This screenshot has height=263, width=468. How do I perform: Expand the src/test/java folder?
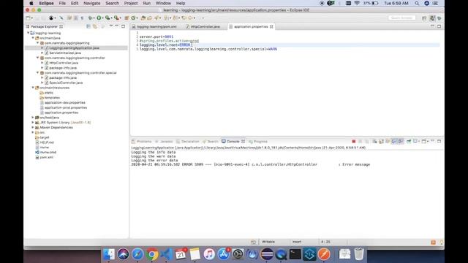[x=33, y=118]
